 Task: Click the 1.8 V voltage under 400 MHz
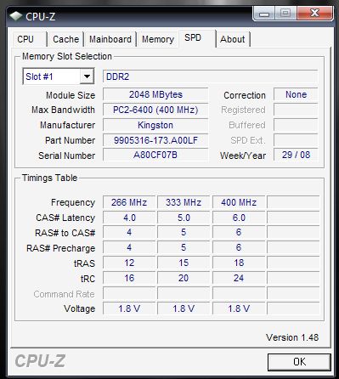pos(239,308)
